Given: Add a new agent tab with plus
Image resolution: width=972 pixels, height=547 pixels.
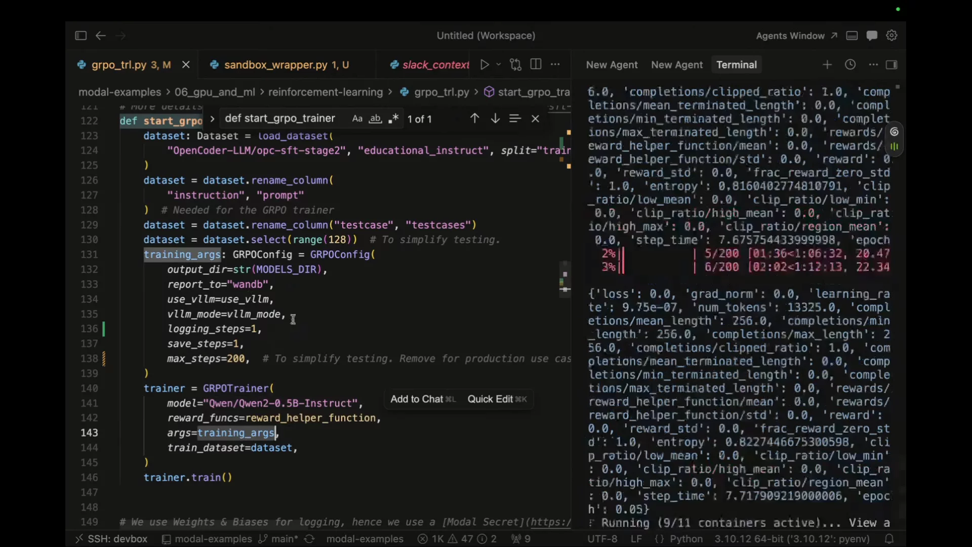Looking at the screenshot, I should [827, 64].
